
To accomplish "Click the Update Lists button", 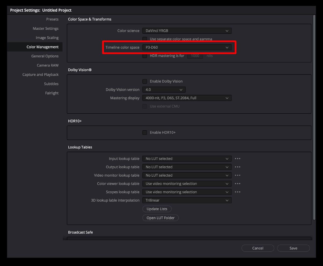I will click(x=157, y=209).
